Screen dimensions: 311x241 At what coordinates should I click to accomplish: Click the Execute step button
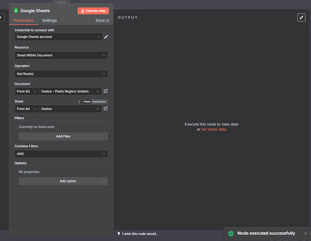point(93,11)
